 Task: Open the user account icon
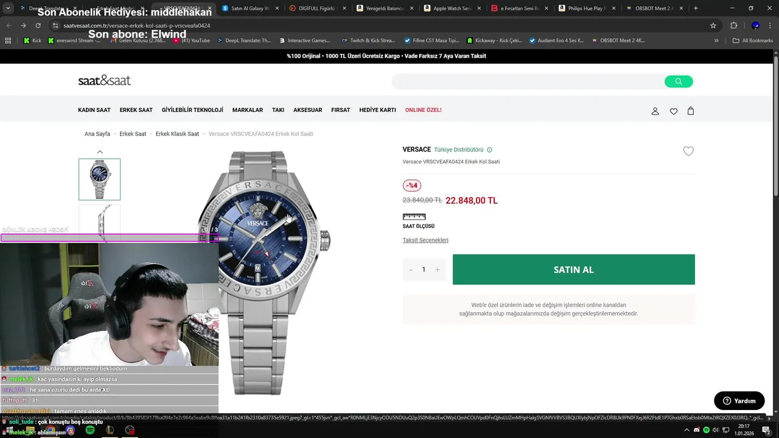[655, 111]
